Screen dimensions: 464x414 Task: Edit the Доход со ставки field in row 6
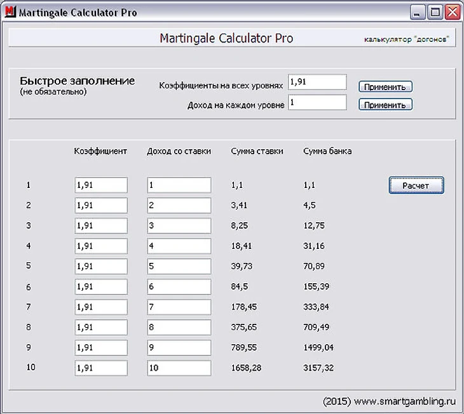click(x=179, y=286)
